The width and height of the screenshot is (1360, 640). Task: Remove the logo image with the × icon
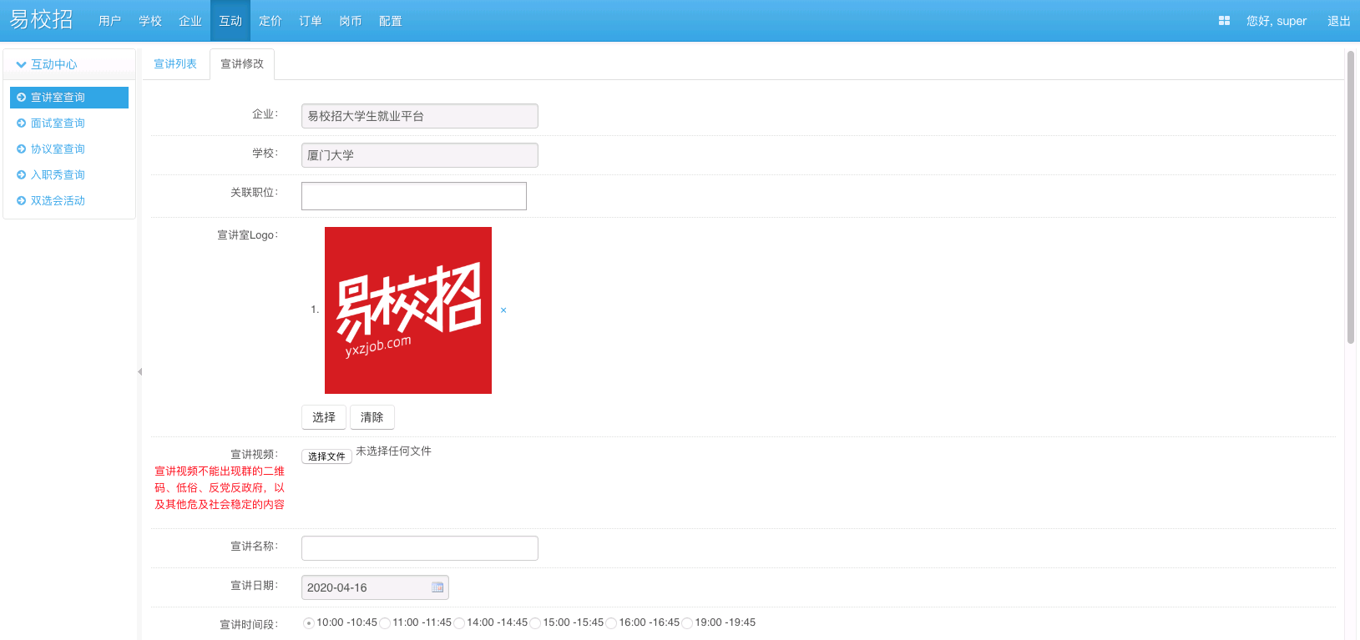(x=503, y=310)
